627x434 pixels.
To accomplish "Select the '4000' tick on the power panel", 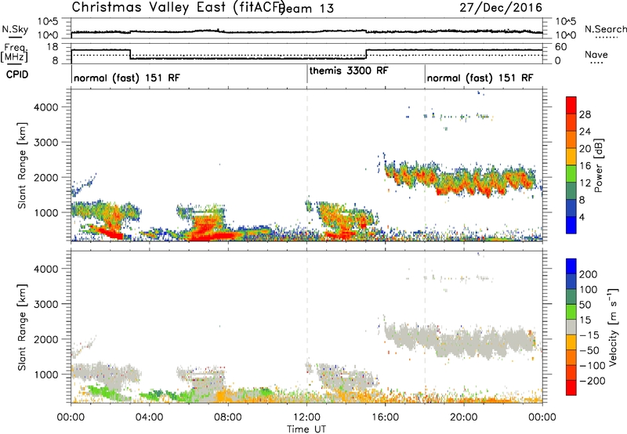I will point(46,107).
